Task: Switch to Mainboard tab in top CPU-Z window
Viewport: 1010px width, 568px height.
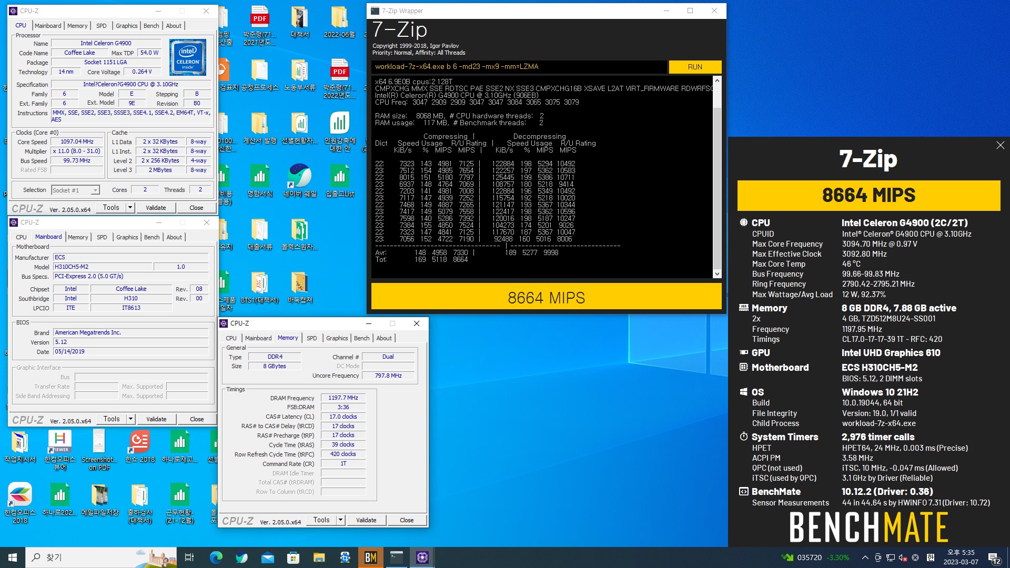Action: pos(48,26)
